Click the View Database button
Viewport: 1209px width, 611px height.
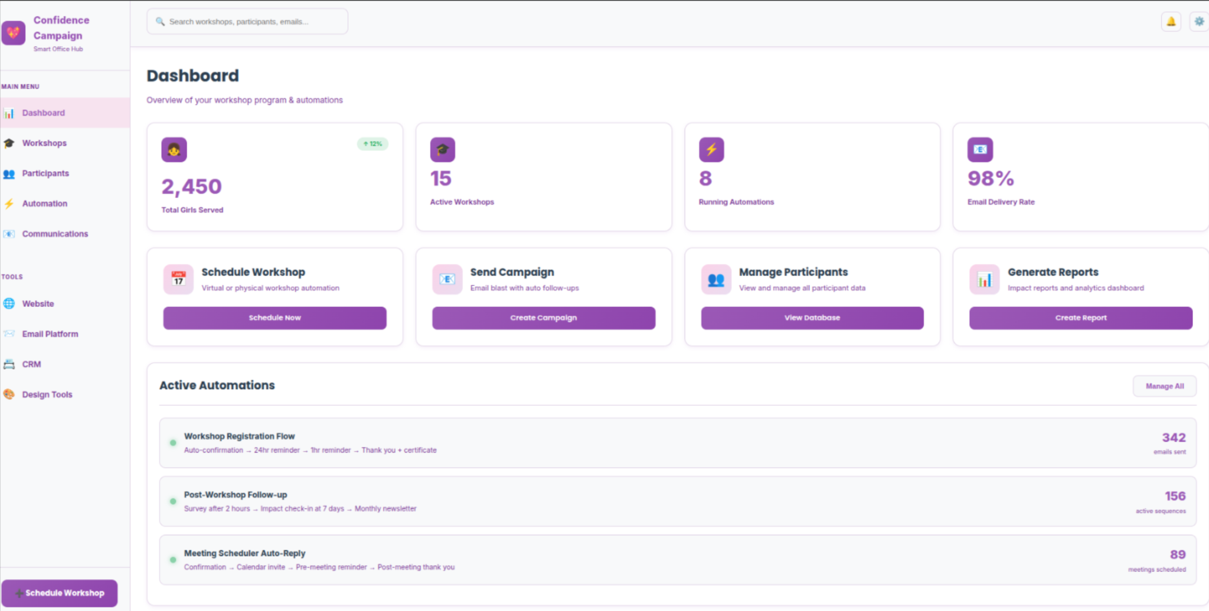(x=812, y=318)
